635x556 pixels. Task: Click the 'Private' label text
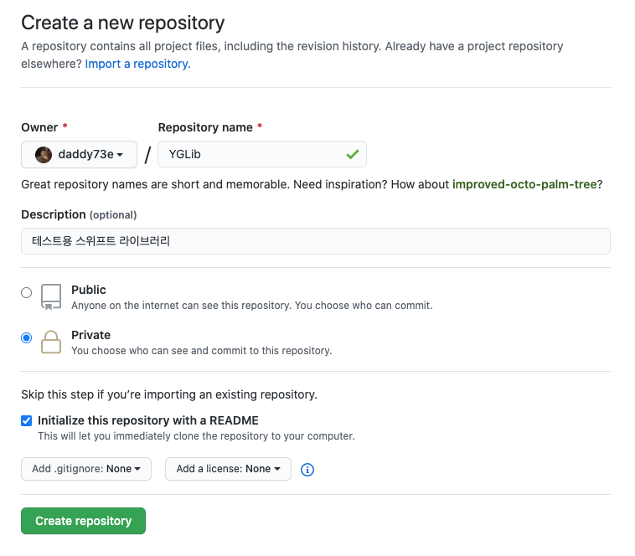90,335
